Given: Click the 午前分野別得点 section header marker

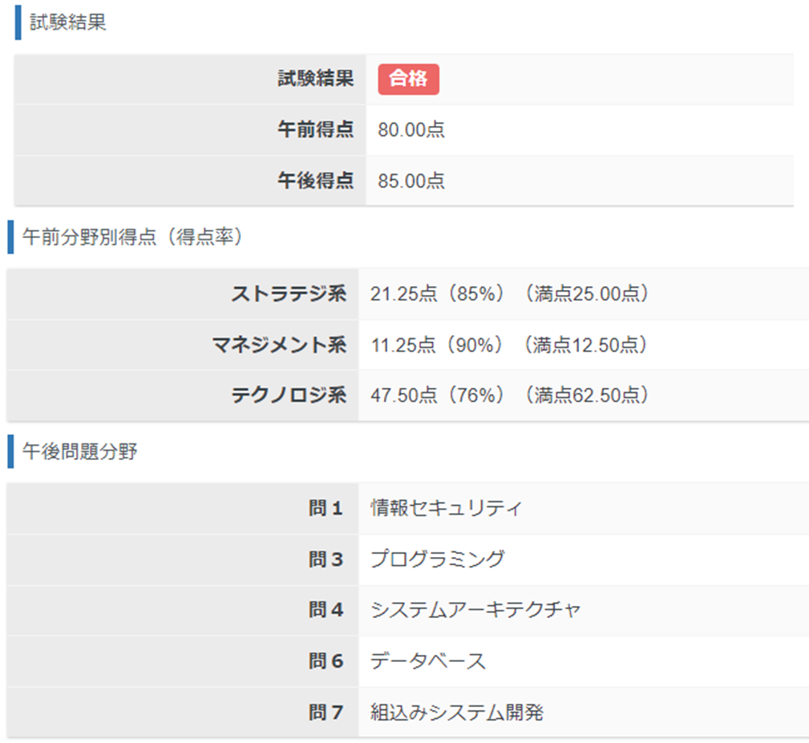Looking at the screenshot, I should (x=9, y=232).
